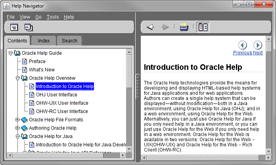Click the OHJ User Interface page icon
This screenshot has height=165, width=276.
tap(32, 95)
